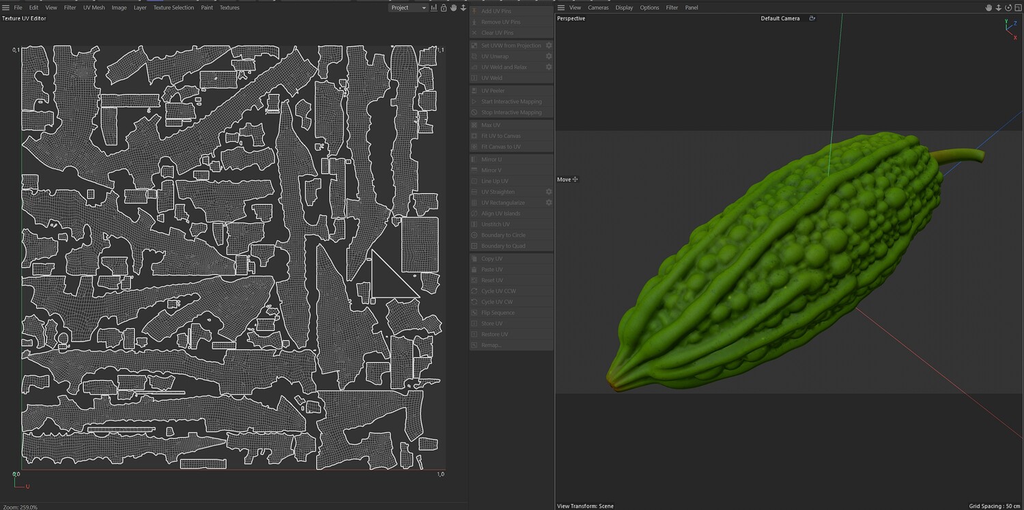Click the histogram bars icon beside Project
This screenshot has height=510, width=1024.
pyautogui.click(x=434, y=8)
